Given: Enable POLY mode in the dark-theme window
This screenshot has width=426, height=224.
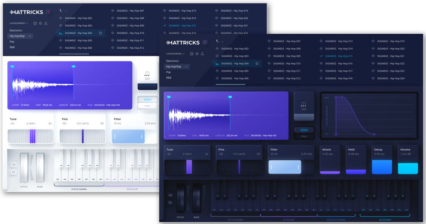Looking at the screenshot, I should (x=304, y=136).
